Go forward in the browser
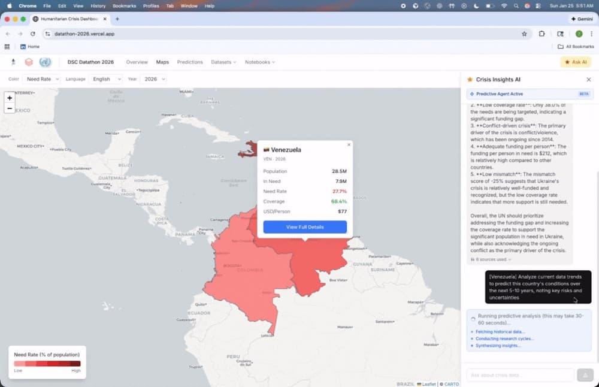 20,34
